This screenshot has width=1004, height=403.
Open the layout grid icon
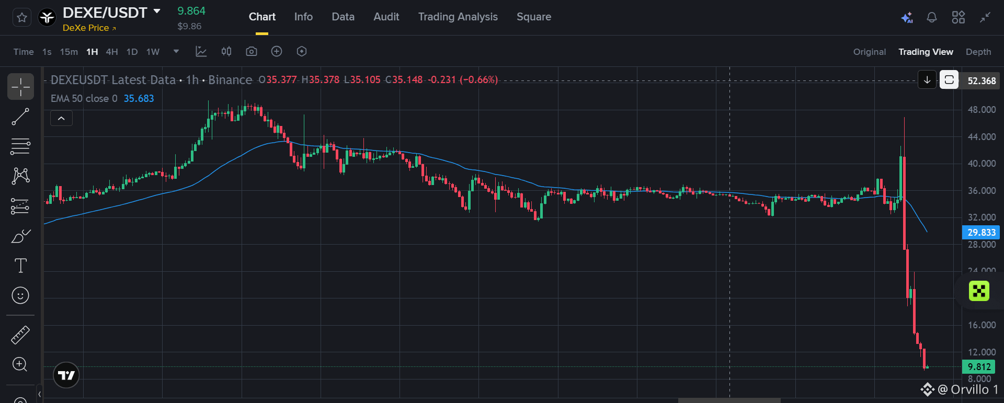click(959, 18)
